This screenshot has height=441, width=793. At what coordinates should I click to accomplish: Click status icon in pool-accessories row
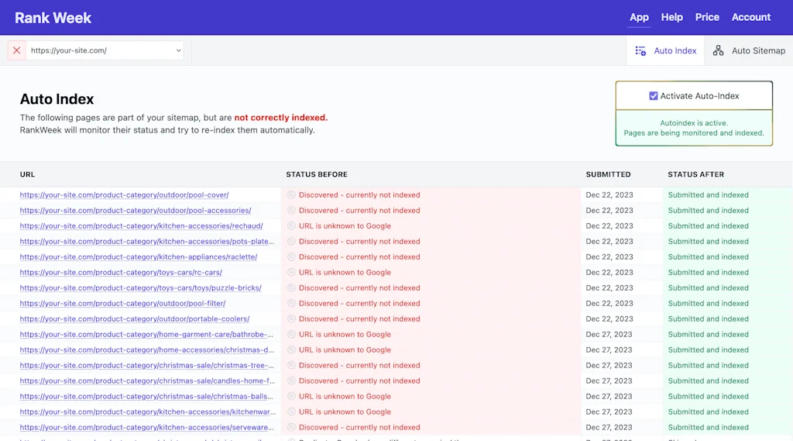(291, 210)
